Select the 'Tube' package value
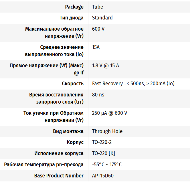This screenshot has height=182, width=190. (98, 7)
